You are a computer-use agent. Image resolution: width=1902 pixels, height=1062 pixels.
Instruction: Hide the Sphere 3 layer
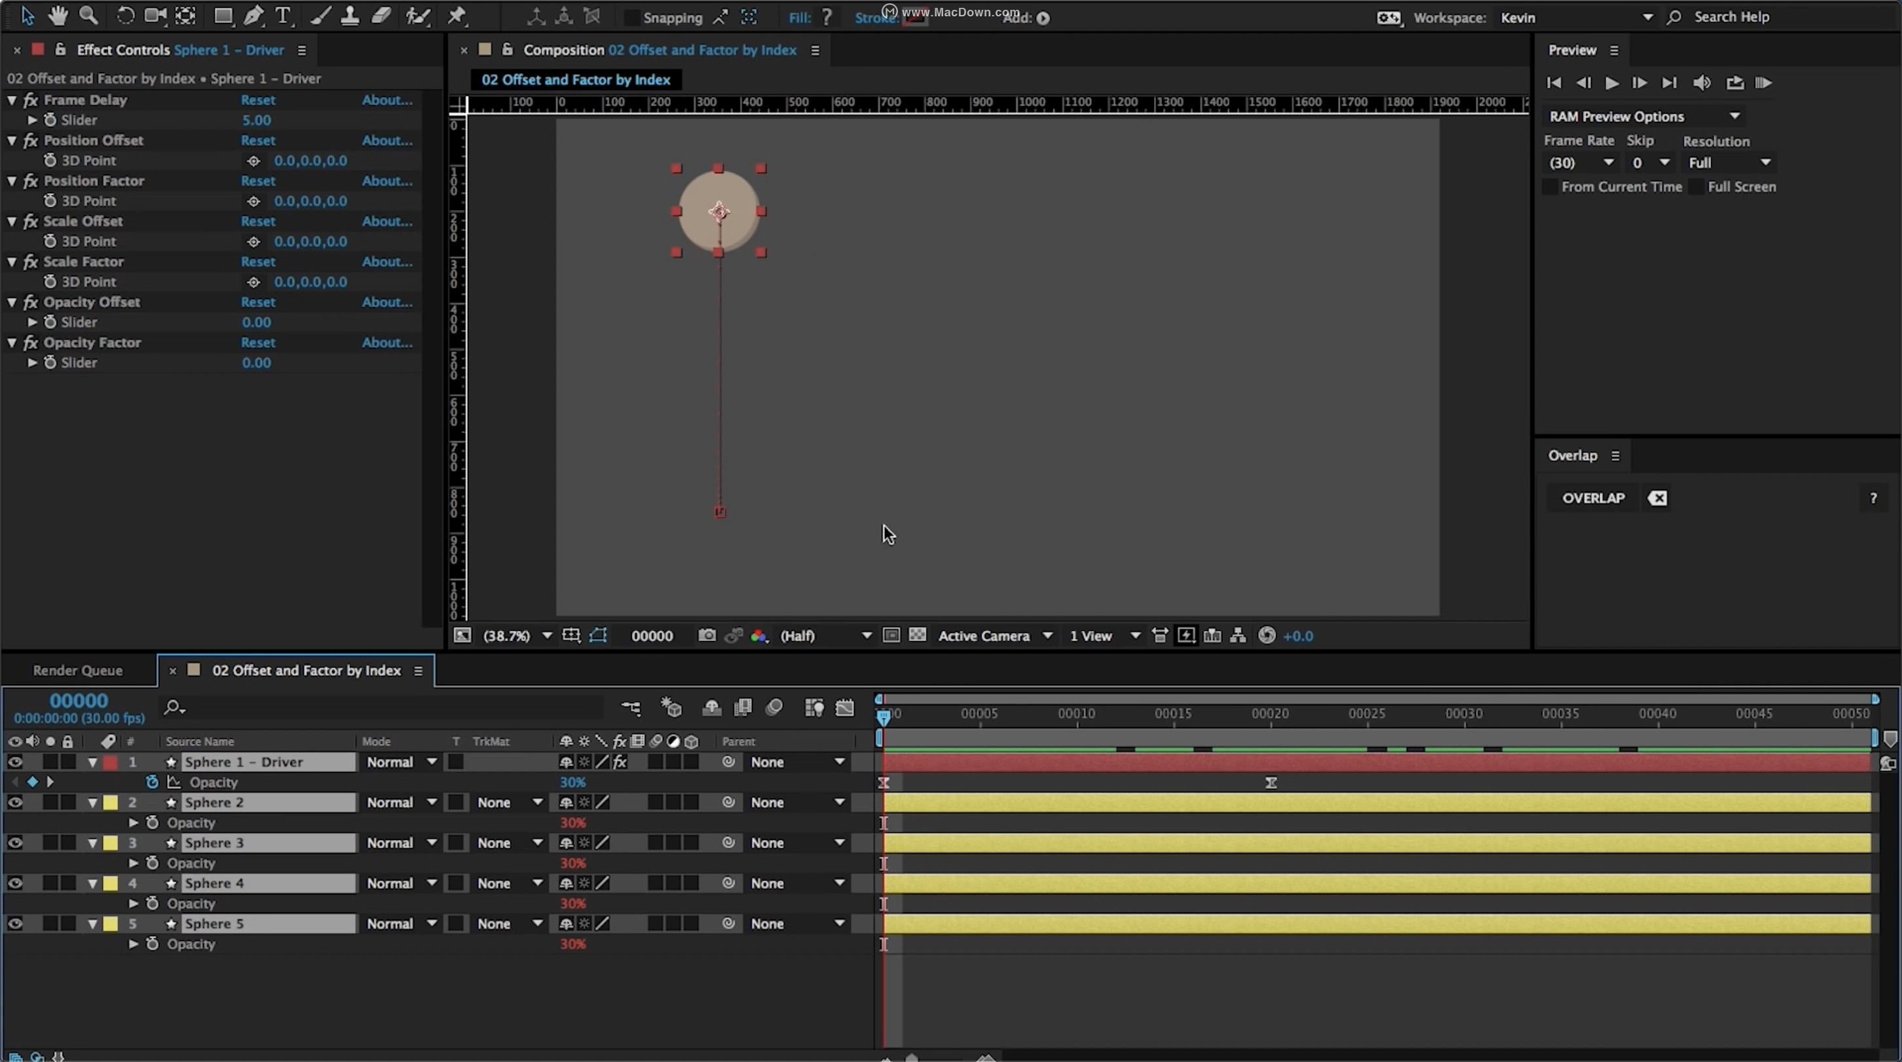point(15,843)
